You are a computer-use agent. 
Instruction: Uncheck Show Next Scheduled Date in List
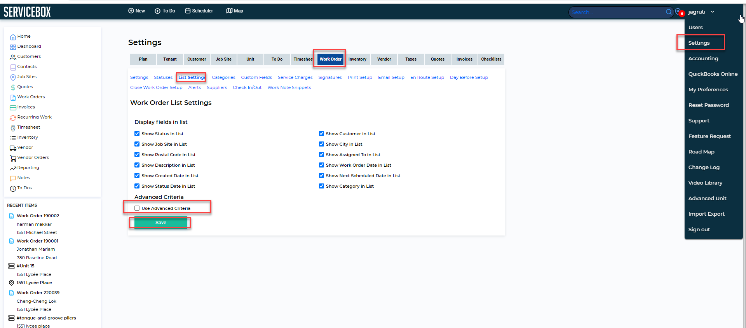pos(321,176)
